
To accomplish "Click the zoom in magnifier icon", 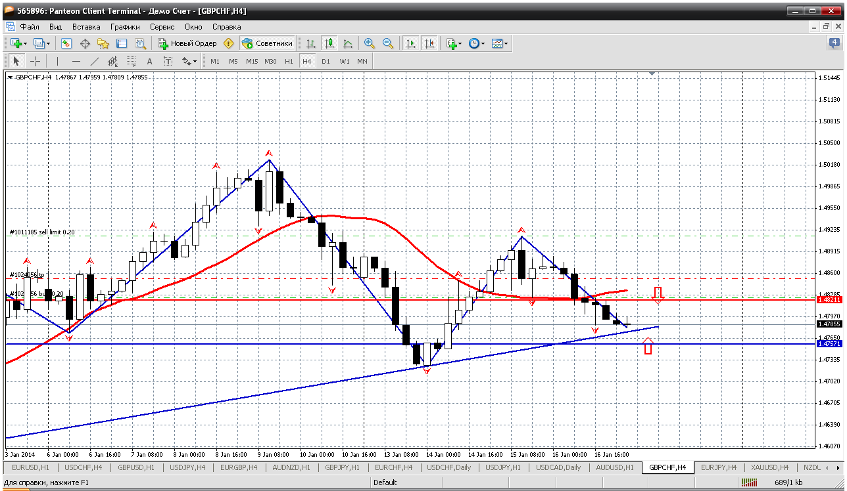I will [x=370, y=43].
